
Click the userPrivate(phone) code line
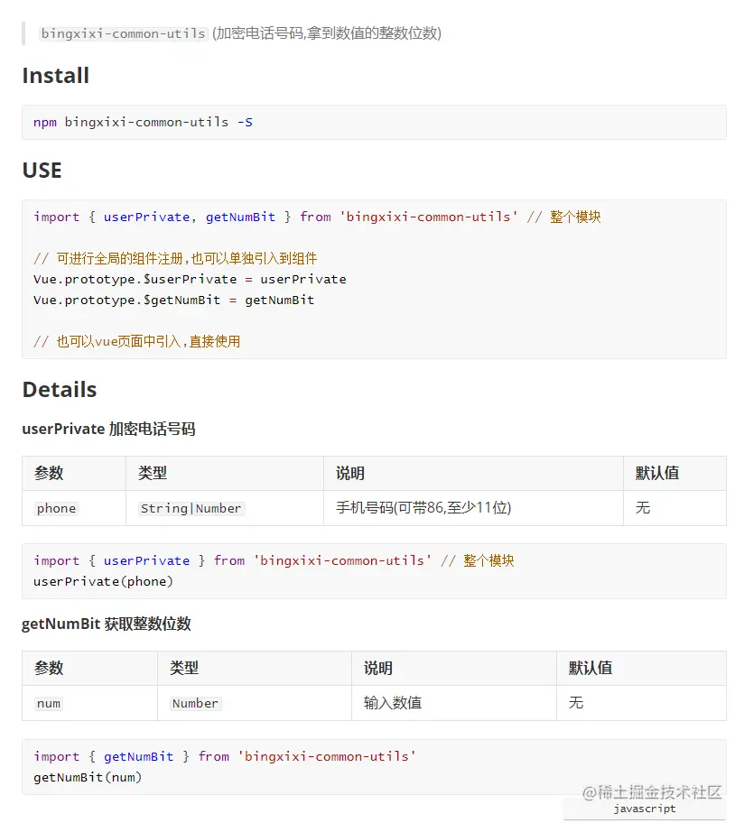[103, 581]
